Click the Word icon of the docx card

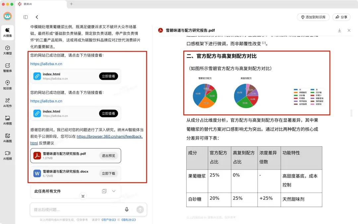(37, 173)
